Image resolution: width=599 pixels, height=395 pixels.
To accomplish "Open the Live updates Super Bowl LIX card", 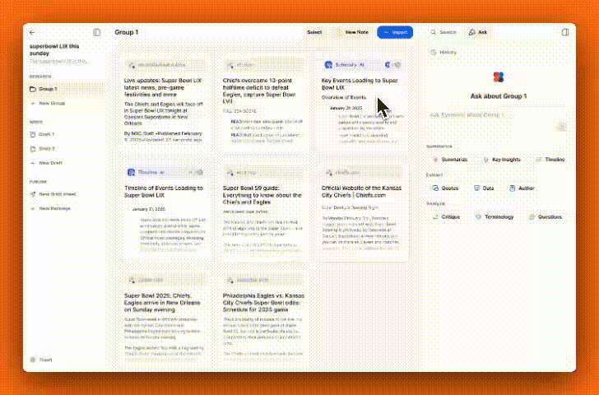I will click(165, 104).
